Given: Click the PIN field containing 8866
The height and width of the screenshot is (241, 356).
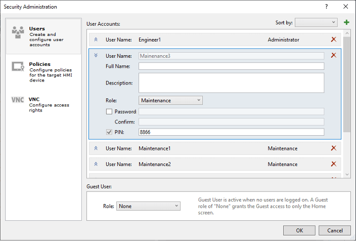Looking at the screenshot, I should click(x=232, y=132).
